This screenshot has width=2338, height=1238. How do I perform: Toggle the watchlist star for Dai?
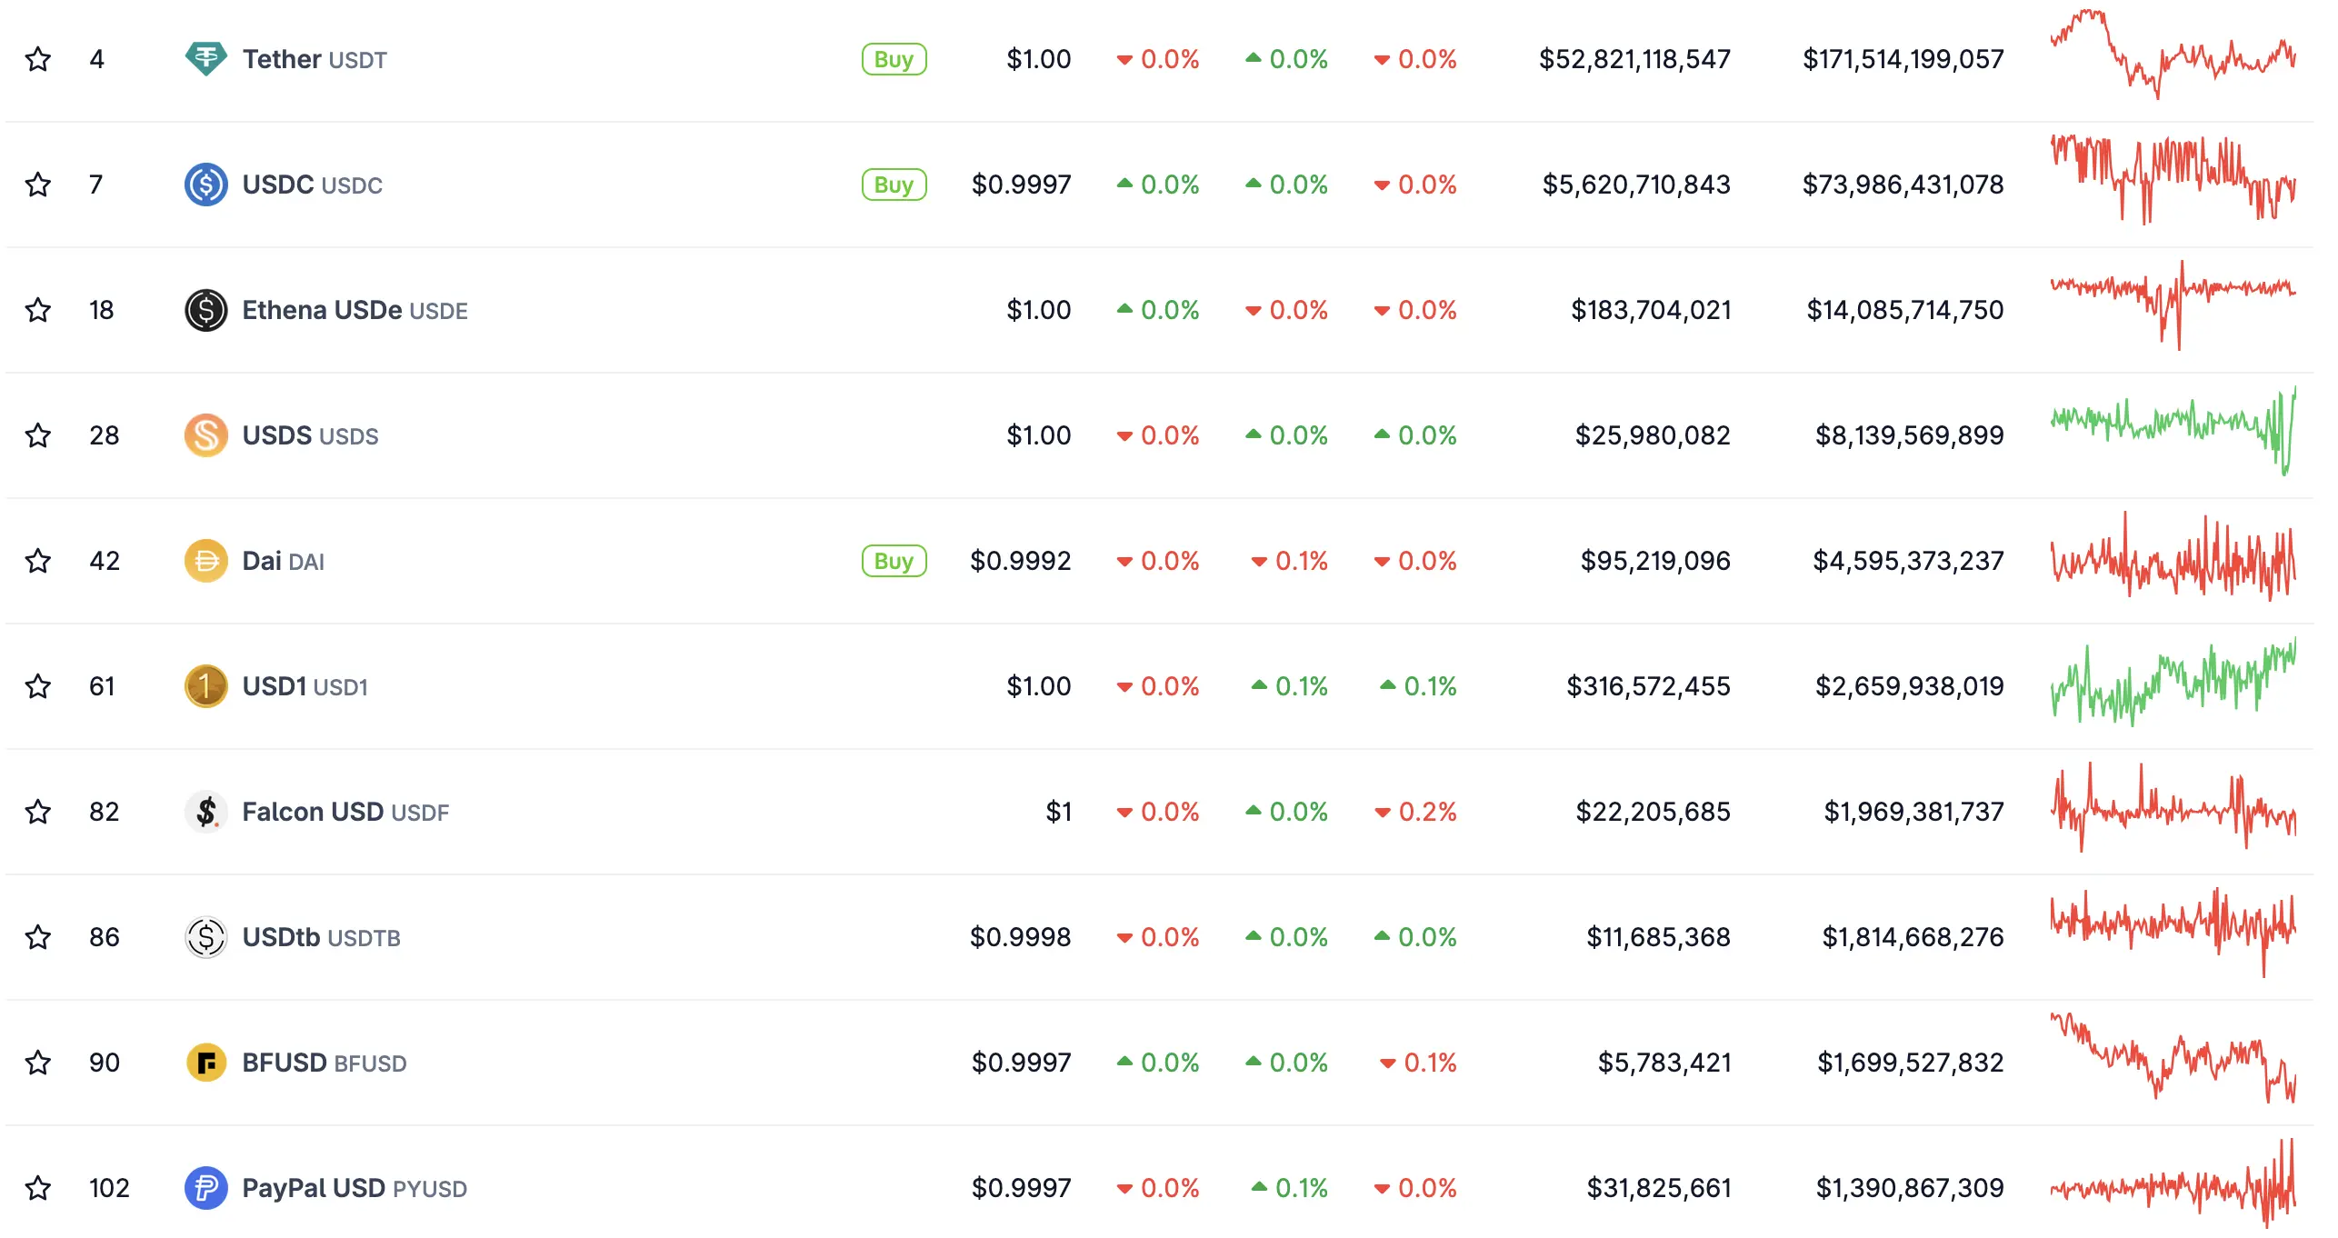pos(38,561)
